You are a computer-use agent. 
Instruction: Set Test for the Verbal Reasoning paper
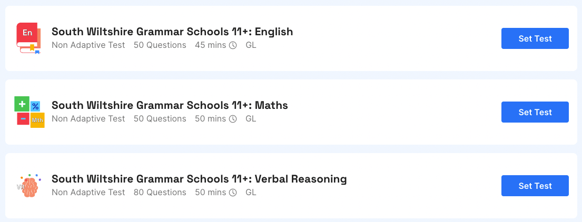(535, 186)
